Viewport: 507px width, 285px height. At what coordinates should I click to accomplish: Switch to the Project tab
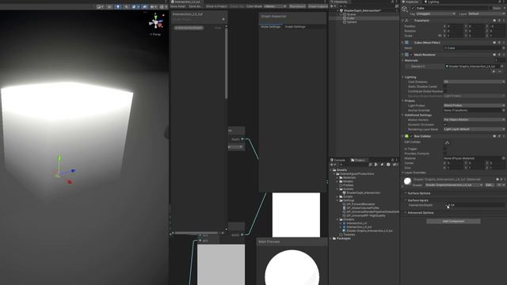coord(358,160)
